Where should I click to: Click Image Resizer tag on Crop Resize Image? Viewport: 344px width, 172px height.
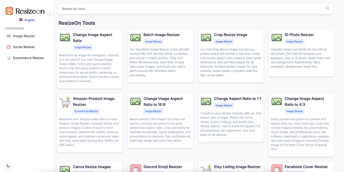click(224, 42)
